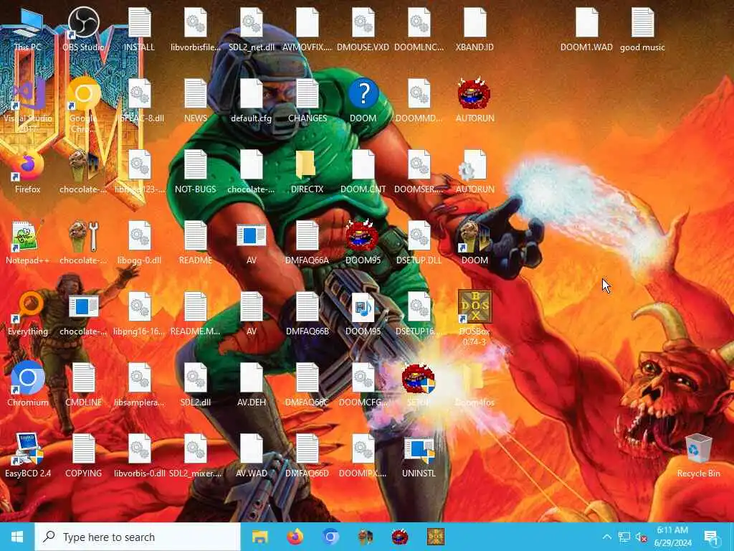Select the SDL2_net.dll file
Image resolution: width=734 pixels, height=551 pixels.
point(252,29)
